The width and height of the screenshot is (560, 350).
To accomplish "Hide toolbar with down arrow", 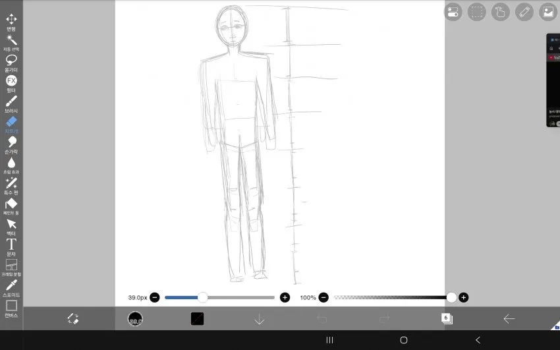I will click(260, 319).
